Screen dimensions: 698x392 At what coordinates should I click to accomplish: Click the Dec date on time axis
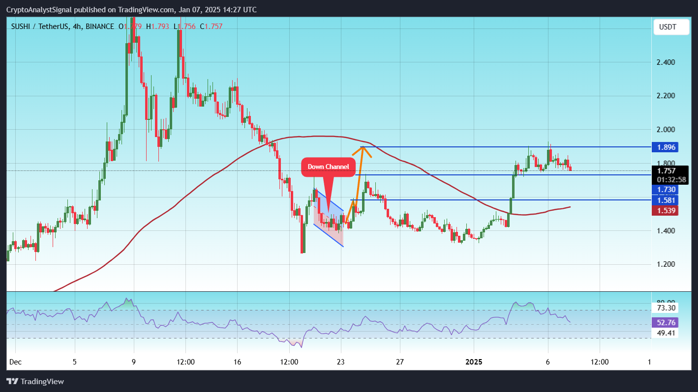pyautogui.click(x=15, y=362)
